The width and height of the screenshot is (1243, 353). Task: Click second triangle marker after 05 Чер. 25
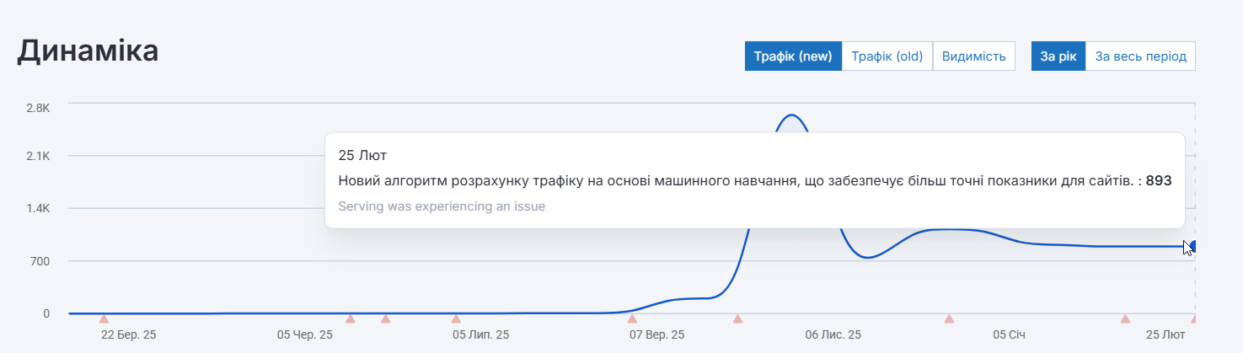pyautogui.click(x=386, y=318)
